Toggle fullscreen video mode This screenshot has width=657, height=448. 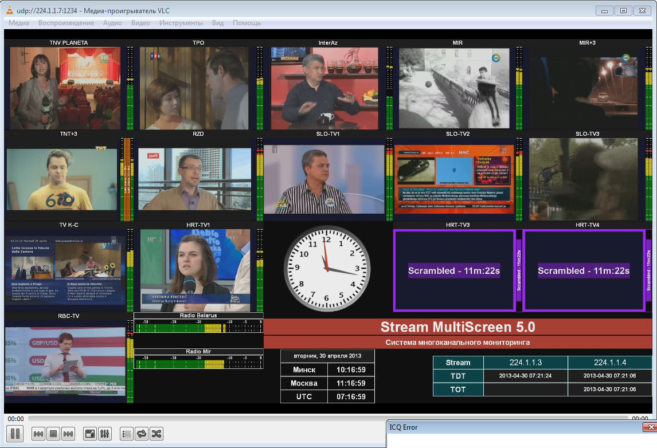(89, 434)
